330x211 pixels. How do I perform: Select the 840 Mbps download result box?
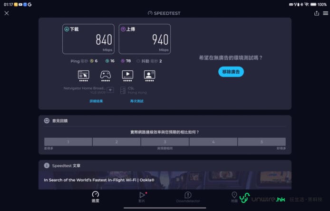[88, 39]
